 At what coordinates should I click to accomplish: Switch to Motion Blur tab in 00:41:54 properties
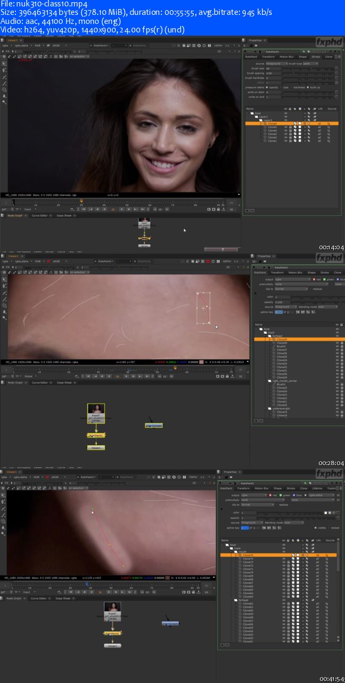pos(262,488)
